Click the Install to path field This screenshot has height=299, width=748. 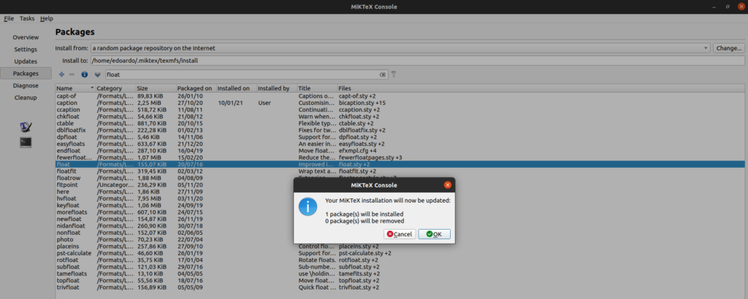[417, 61]
